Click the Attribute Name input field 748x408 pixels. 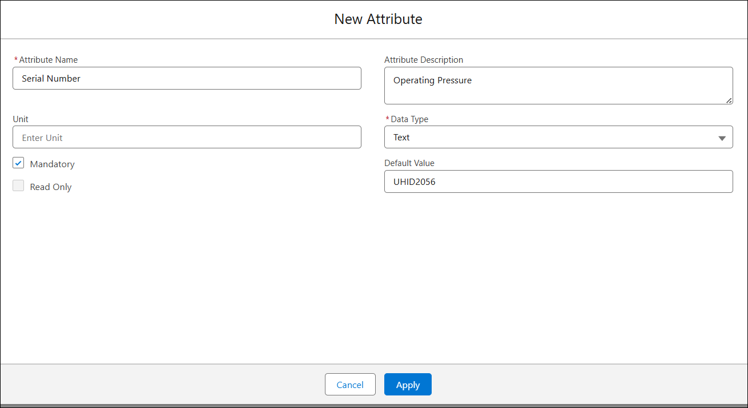point(187,78)
